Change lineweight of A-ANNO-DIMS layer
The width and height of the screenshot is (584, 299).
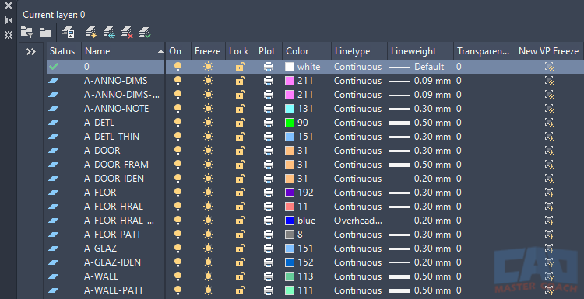click(x=420, y=81)
